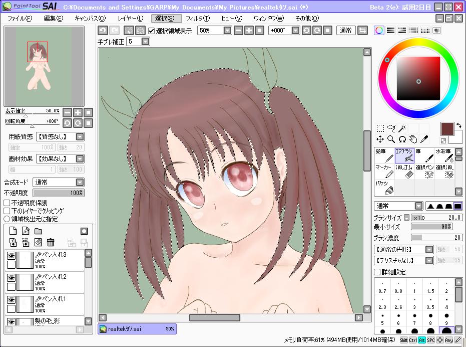Open the brush mode 通常 dropdown
This screenshot has width=466, height=347.
419,206
